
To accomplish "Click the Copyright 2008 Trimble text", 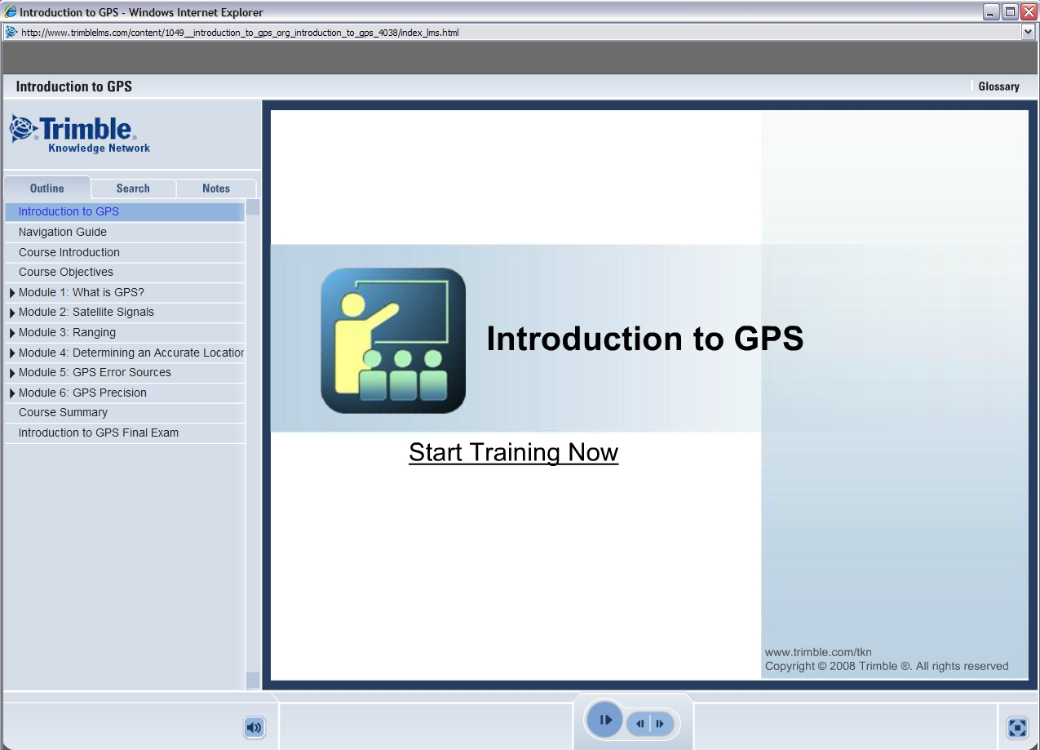I will tap(887, 666).
